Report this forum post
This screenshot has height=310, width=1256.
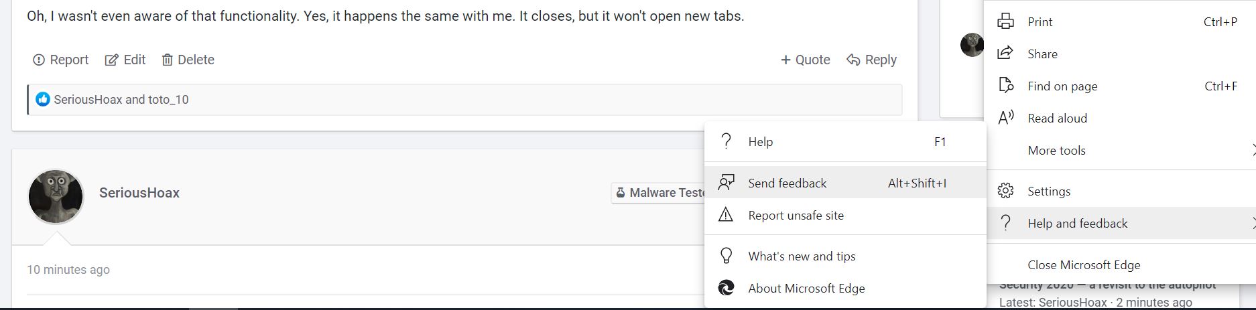[61, 60]
